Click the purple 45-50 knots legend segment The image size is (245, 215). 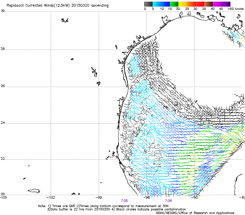[x=226, y=4]
